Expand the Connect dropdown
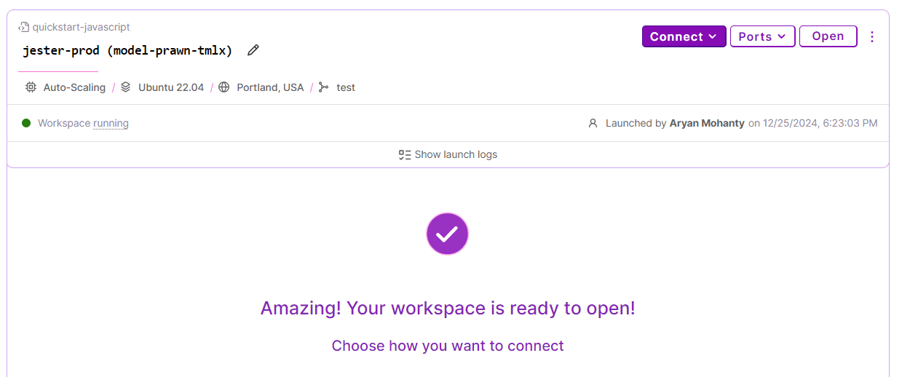The width and height of the screenshot is (902, 377). [684, 36]
